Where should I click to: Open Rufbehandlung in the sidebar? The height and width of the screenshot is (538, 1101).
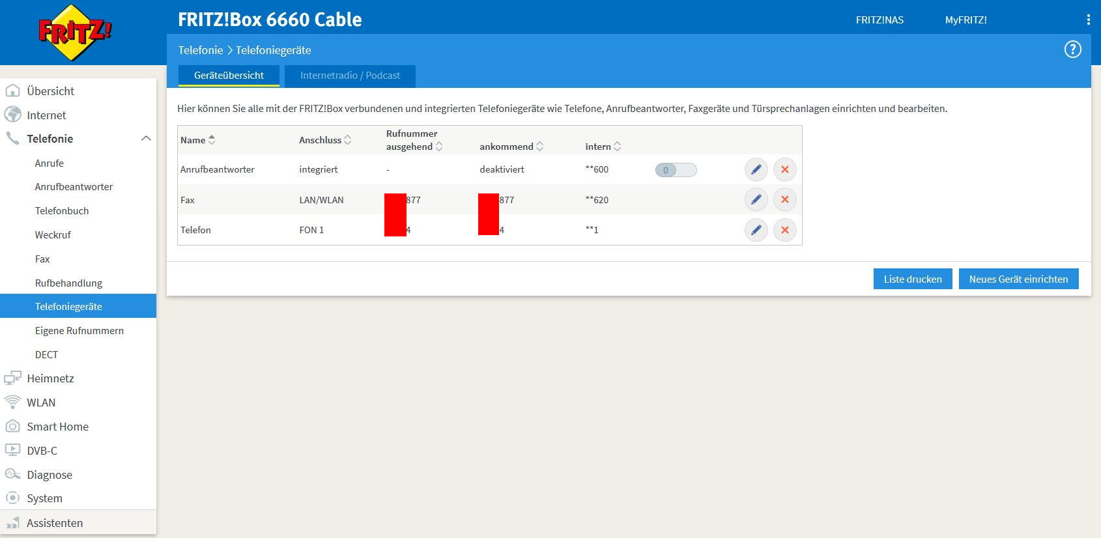click(68, 283)
